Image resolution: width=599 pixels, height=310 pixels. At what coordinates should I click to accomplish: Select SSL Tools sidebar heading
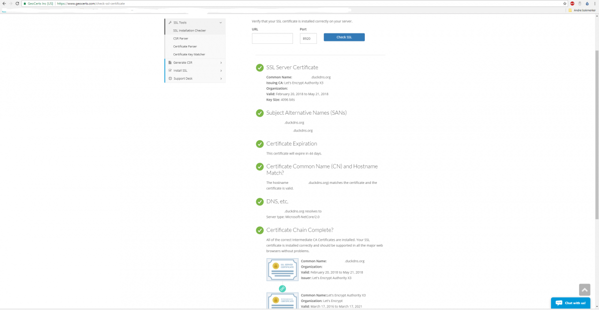point(195,22)
